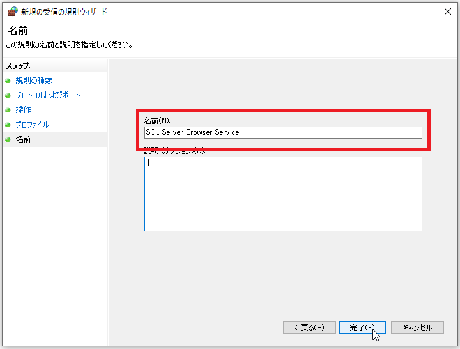The image size is (460, 349).
Task: Close the 新規の受信の規則ウィザード window
Action: (446, 12)
